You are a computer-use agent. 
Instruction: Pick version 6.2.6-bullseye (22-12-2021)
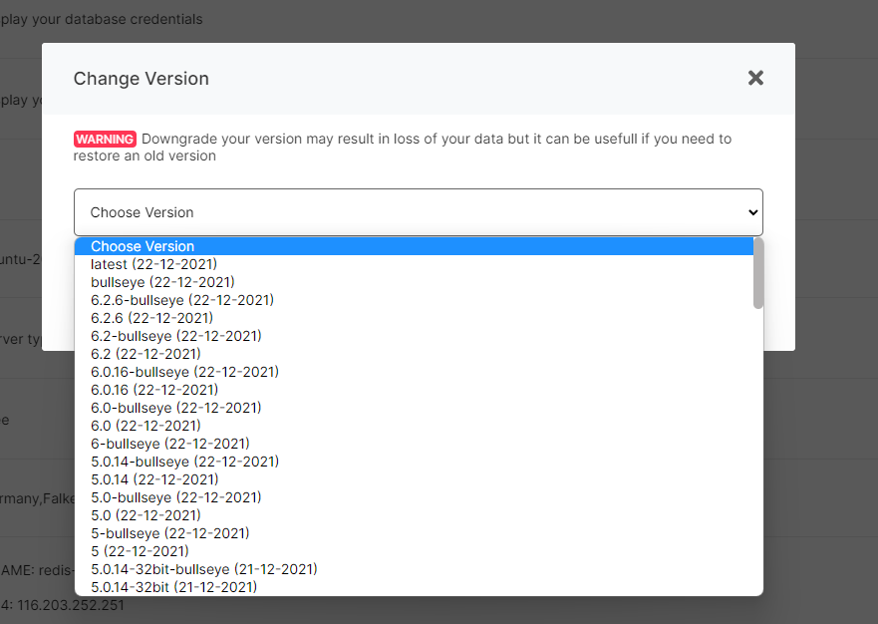182,300
